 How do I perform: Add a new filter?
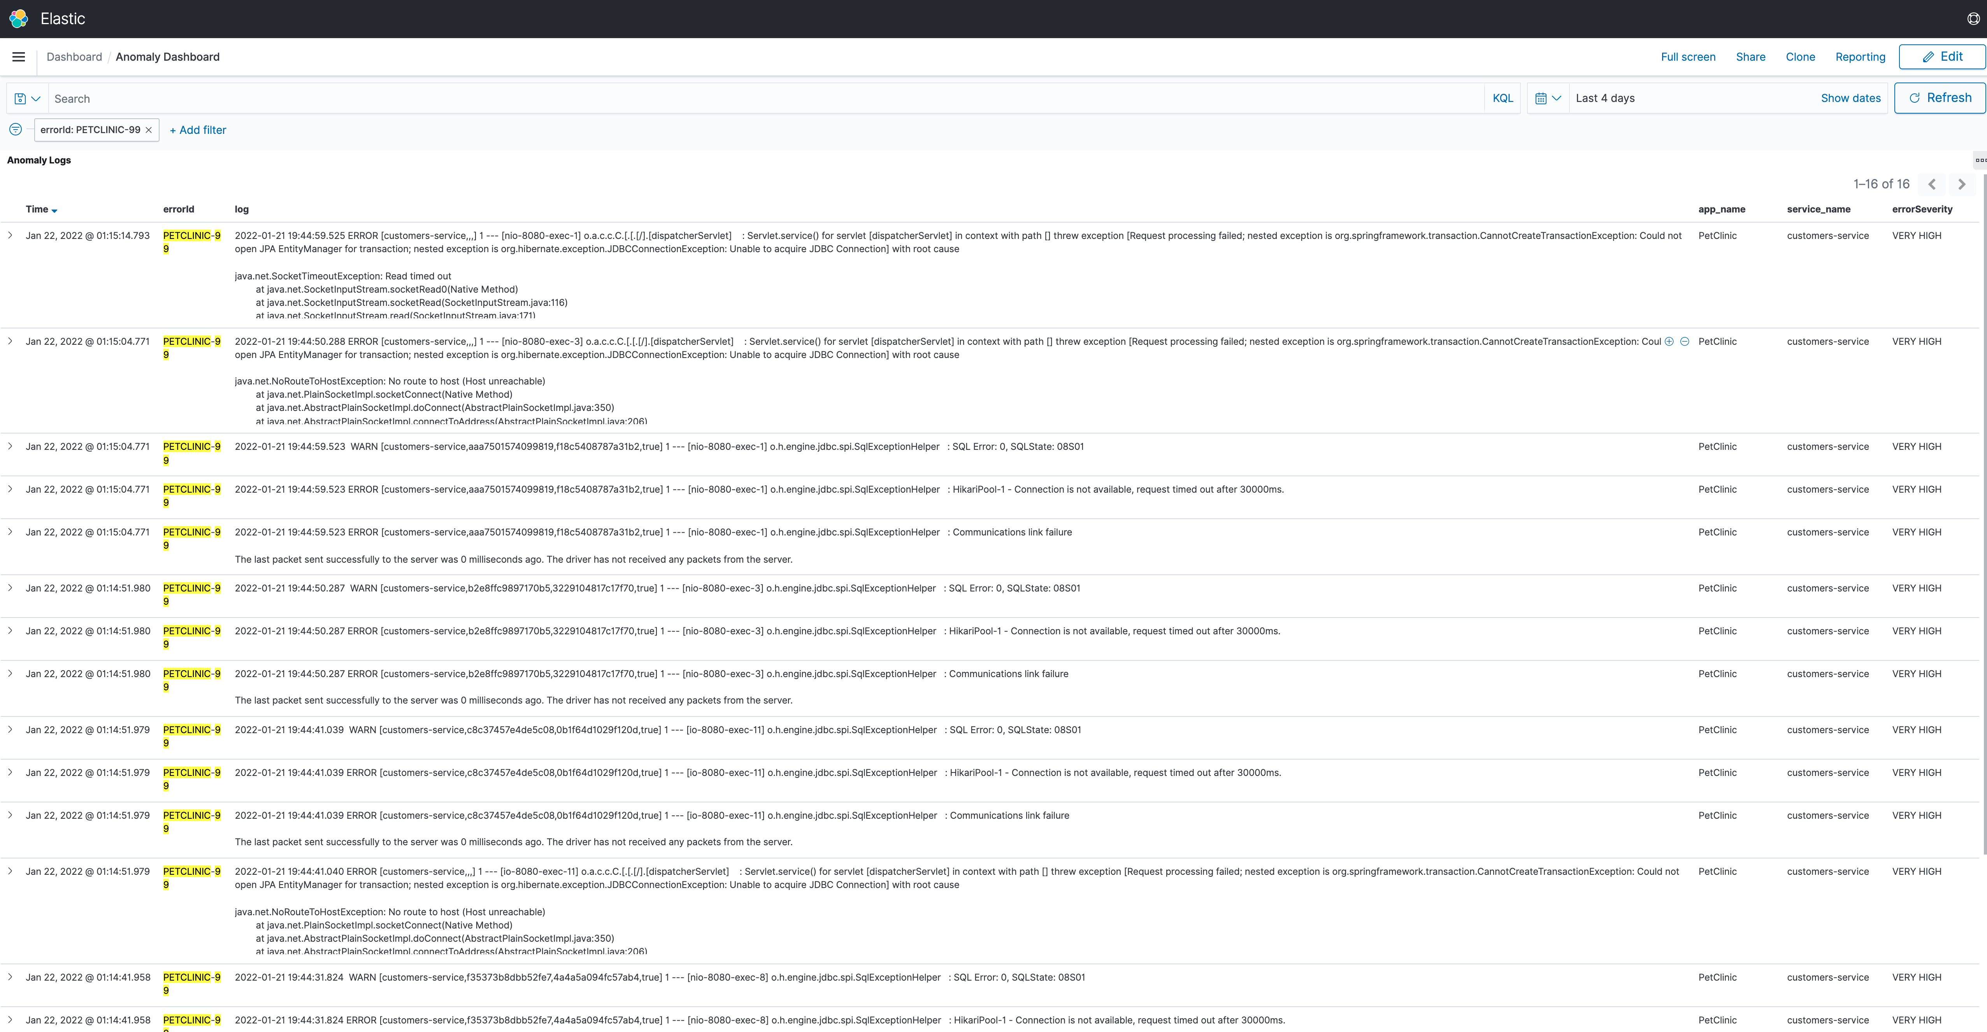point(198,130)
